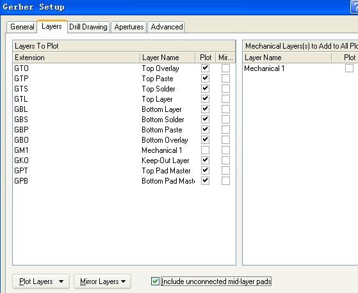Enable Mirror for Top Overlay

click(x=225, y=68)
